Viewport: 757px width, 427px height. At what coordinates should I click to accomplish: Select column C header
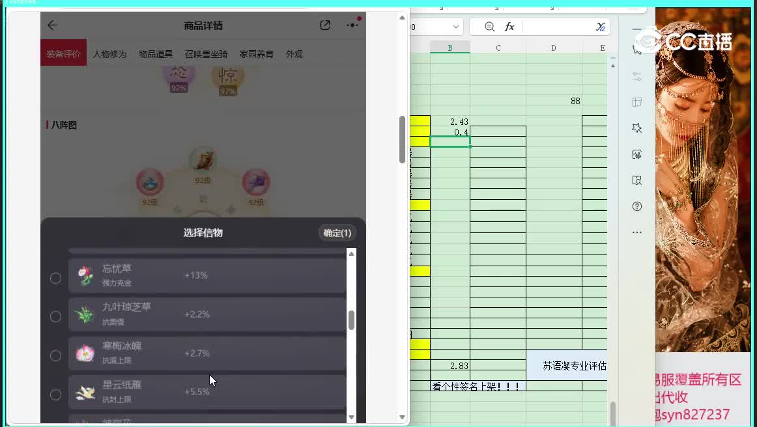498,48
